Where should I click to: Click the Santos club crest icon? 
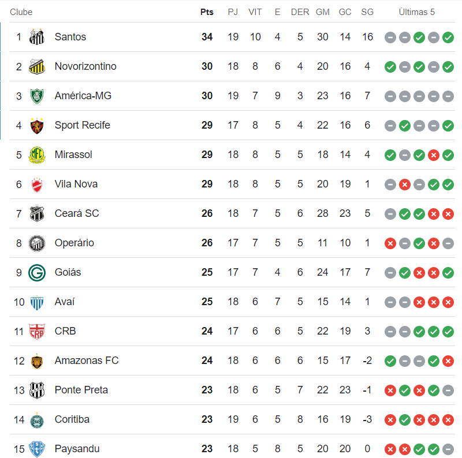[36, 37]
